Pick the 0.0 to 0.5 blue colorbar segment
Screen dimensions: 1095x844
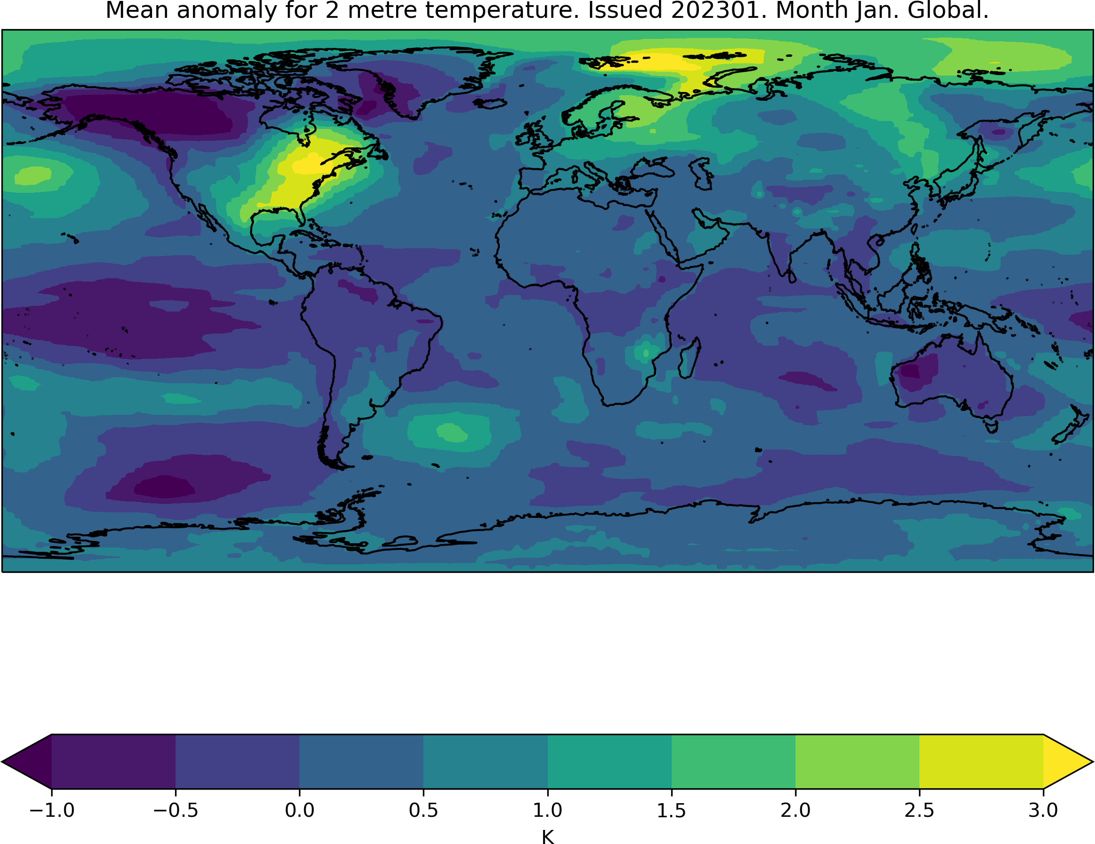(x=361, y=762)
